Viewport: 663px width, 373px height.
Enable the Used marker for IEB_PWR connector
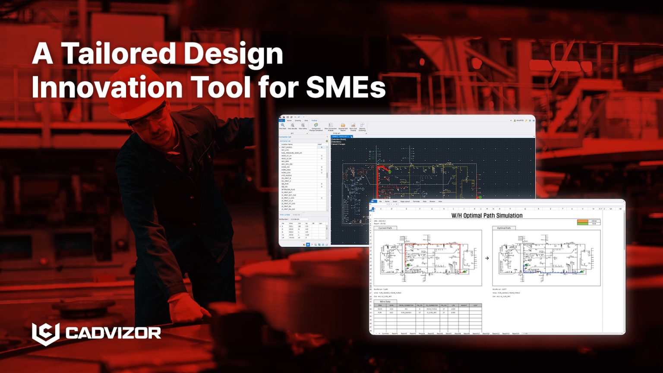(x=322, y=184)
